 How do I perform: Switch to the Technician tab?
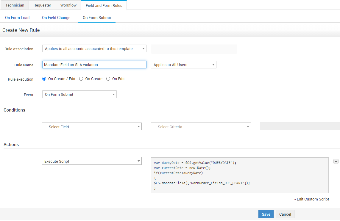[15, 5]
